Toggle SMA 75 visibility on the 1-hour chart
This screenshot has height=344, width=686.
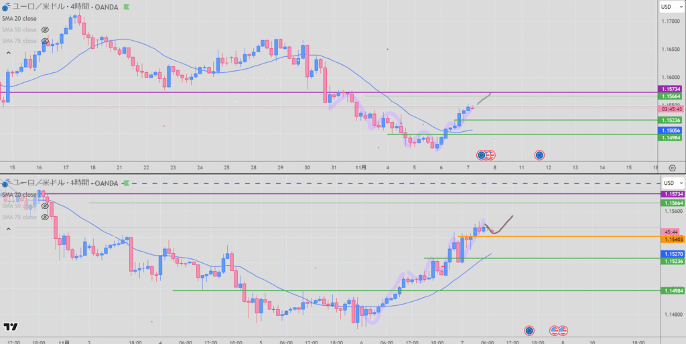coord(45,217)
